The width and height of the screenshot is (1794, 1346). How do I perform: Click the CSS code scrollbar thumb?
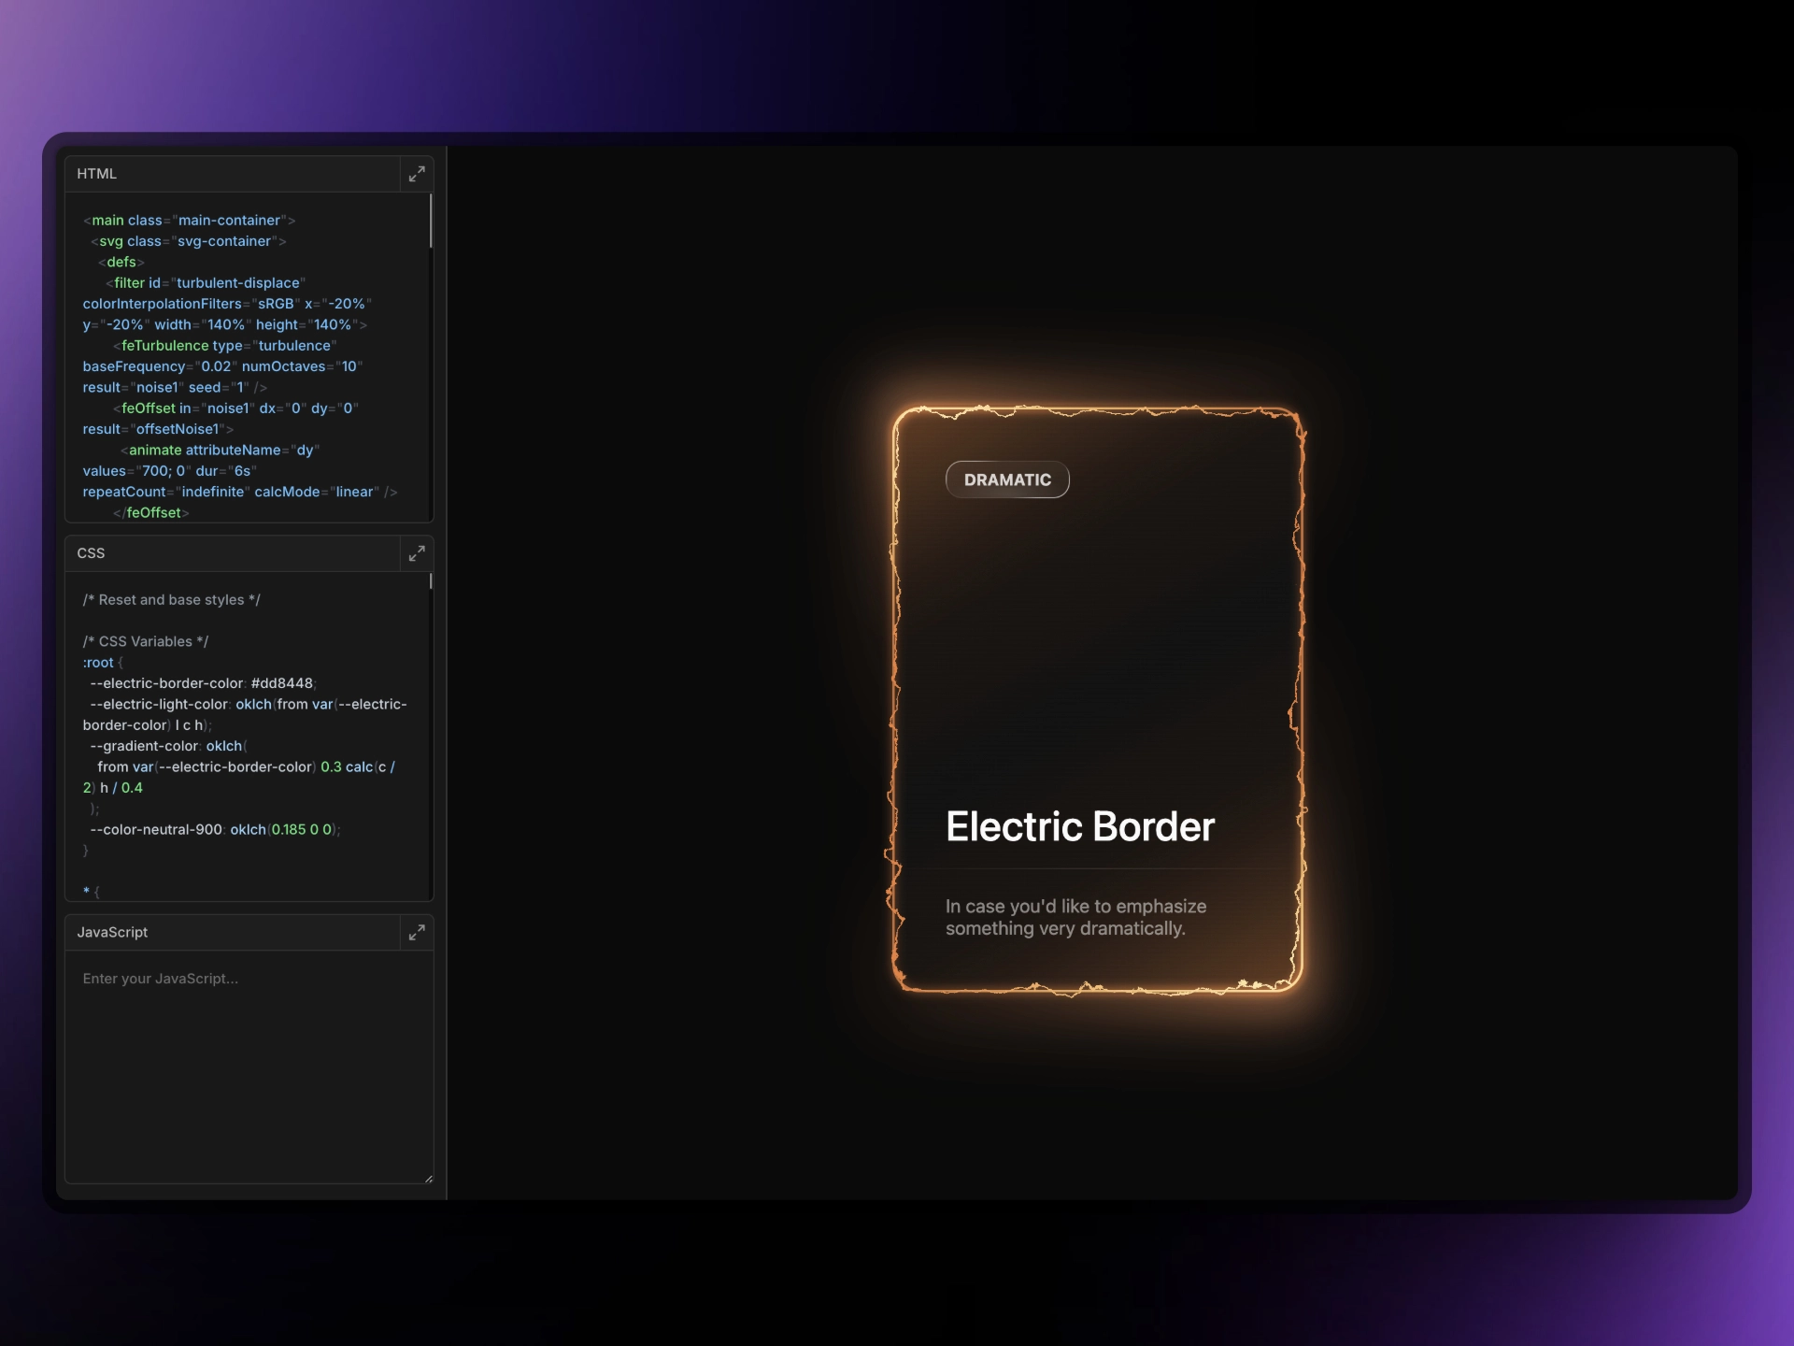pos(431,581)
